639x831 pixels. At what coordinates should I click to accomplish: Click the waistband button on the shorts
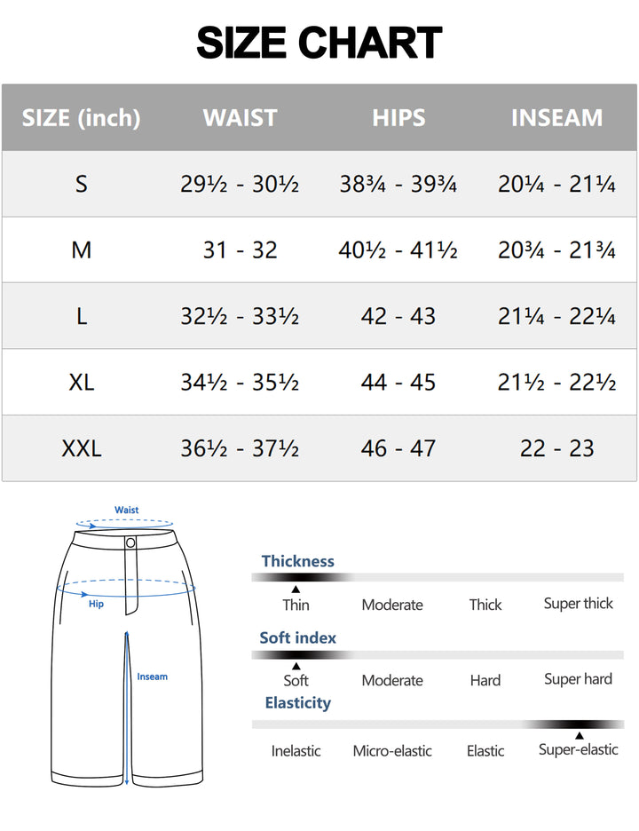point(130,542)
